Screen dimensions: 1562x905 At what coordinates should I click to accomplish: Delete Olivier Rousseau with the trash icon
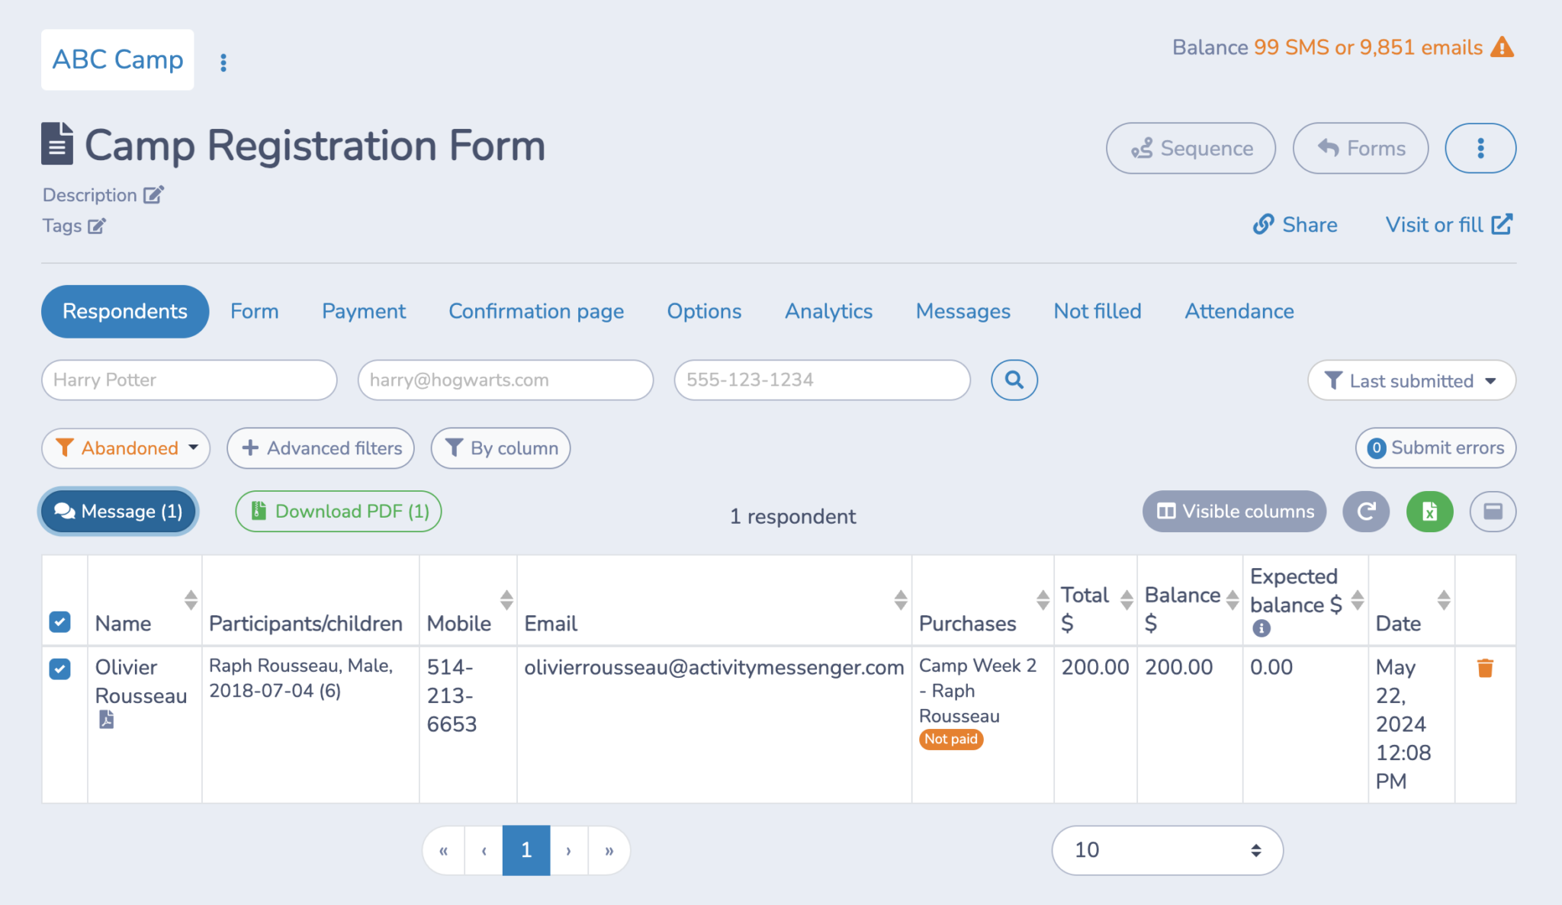(x=1485, y=668)
